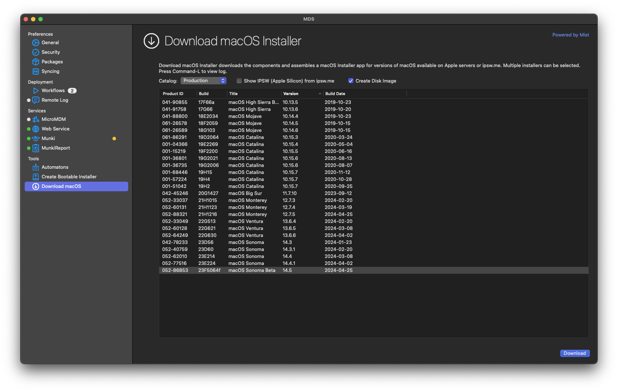Open Syncing via its sidebar icon

[36, 71]
